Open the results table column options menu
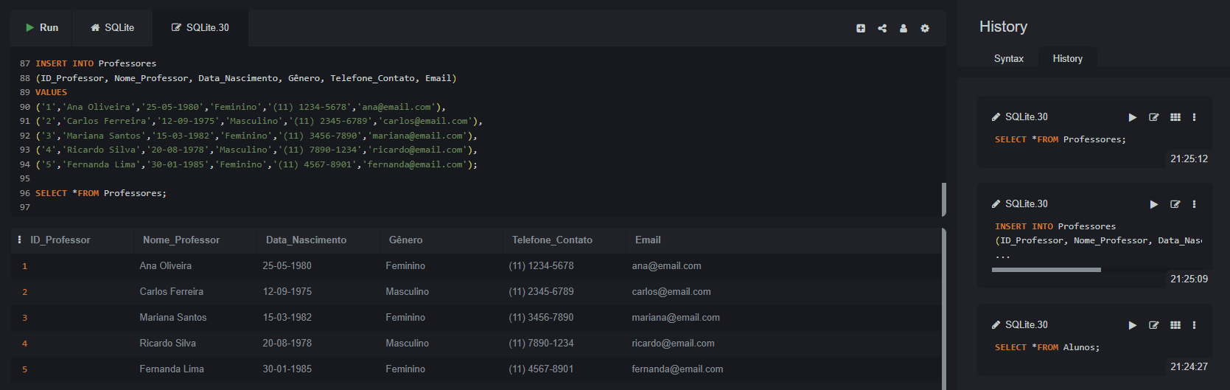Viewport: 1230px width, 390px height. tap(19, 240)
